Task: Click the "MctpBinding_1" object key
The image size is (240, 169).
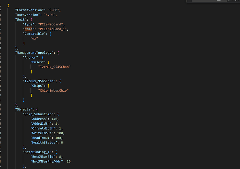Action: [x=37, y=152]
